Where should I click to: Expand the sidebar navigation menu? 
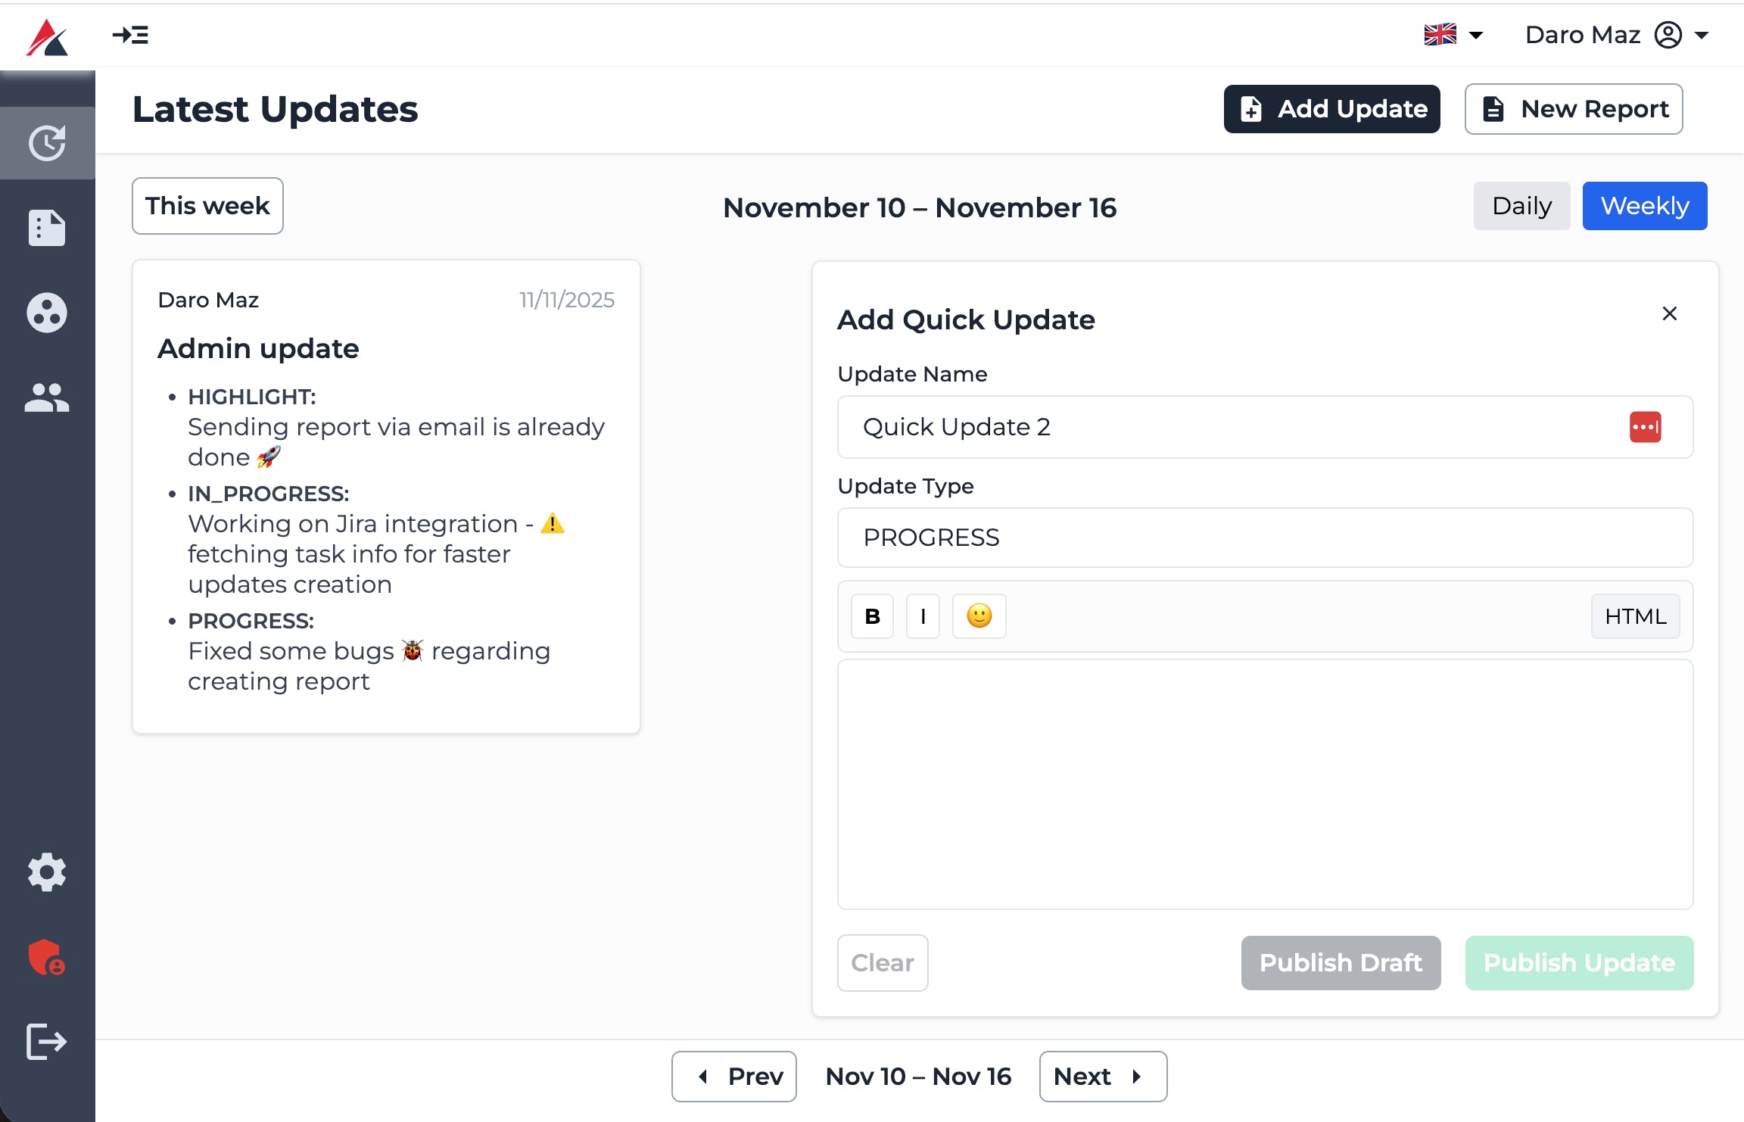[130, 35]
